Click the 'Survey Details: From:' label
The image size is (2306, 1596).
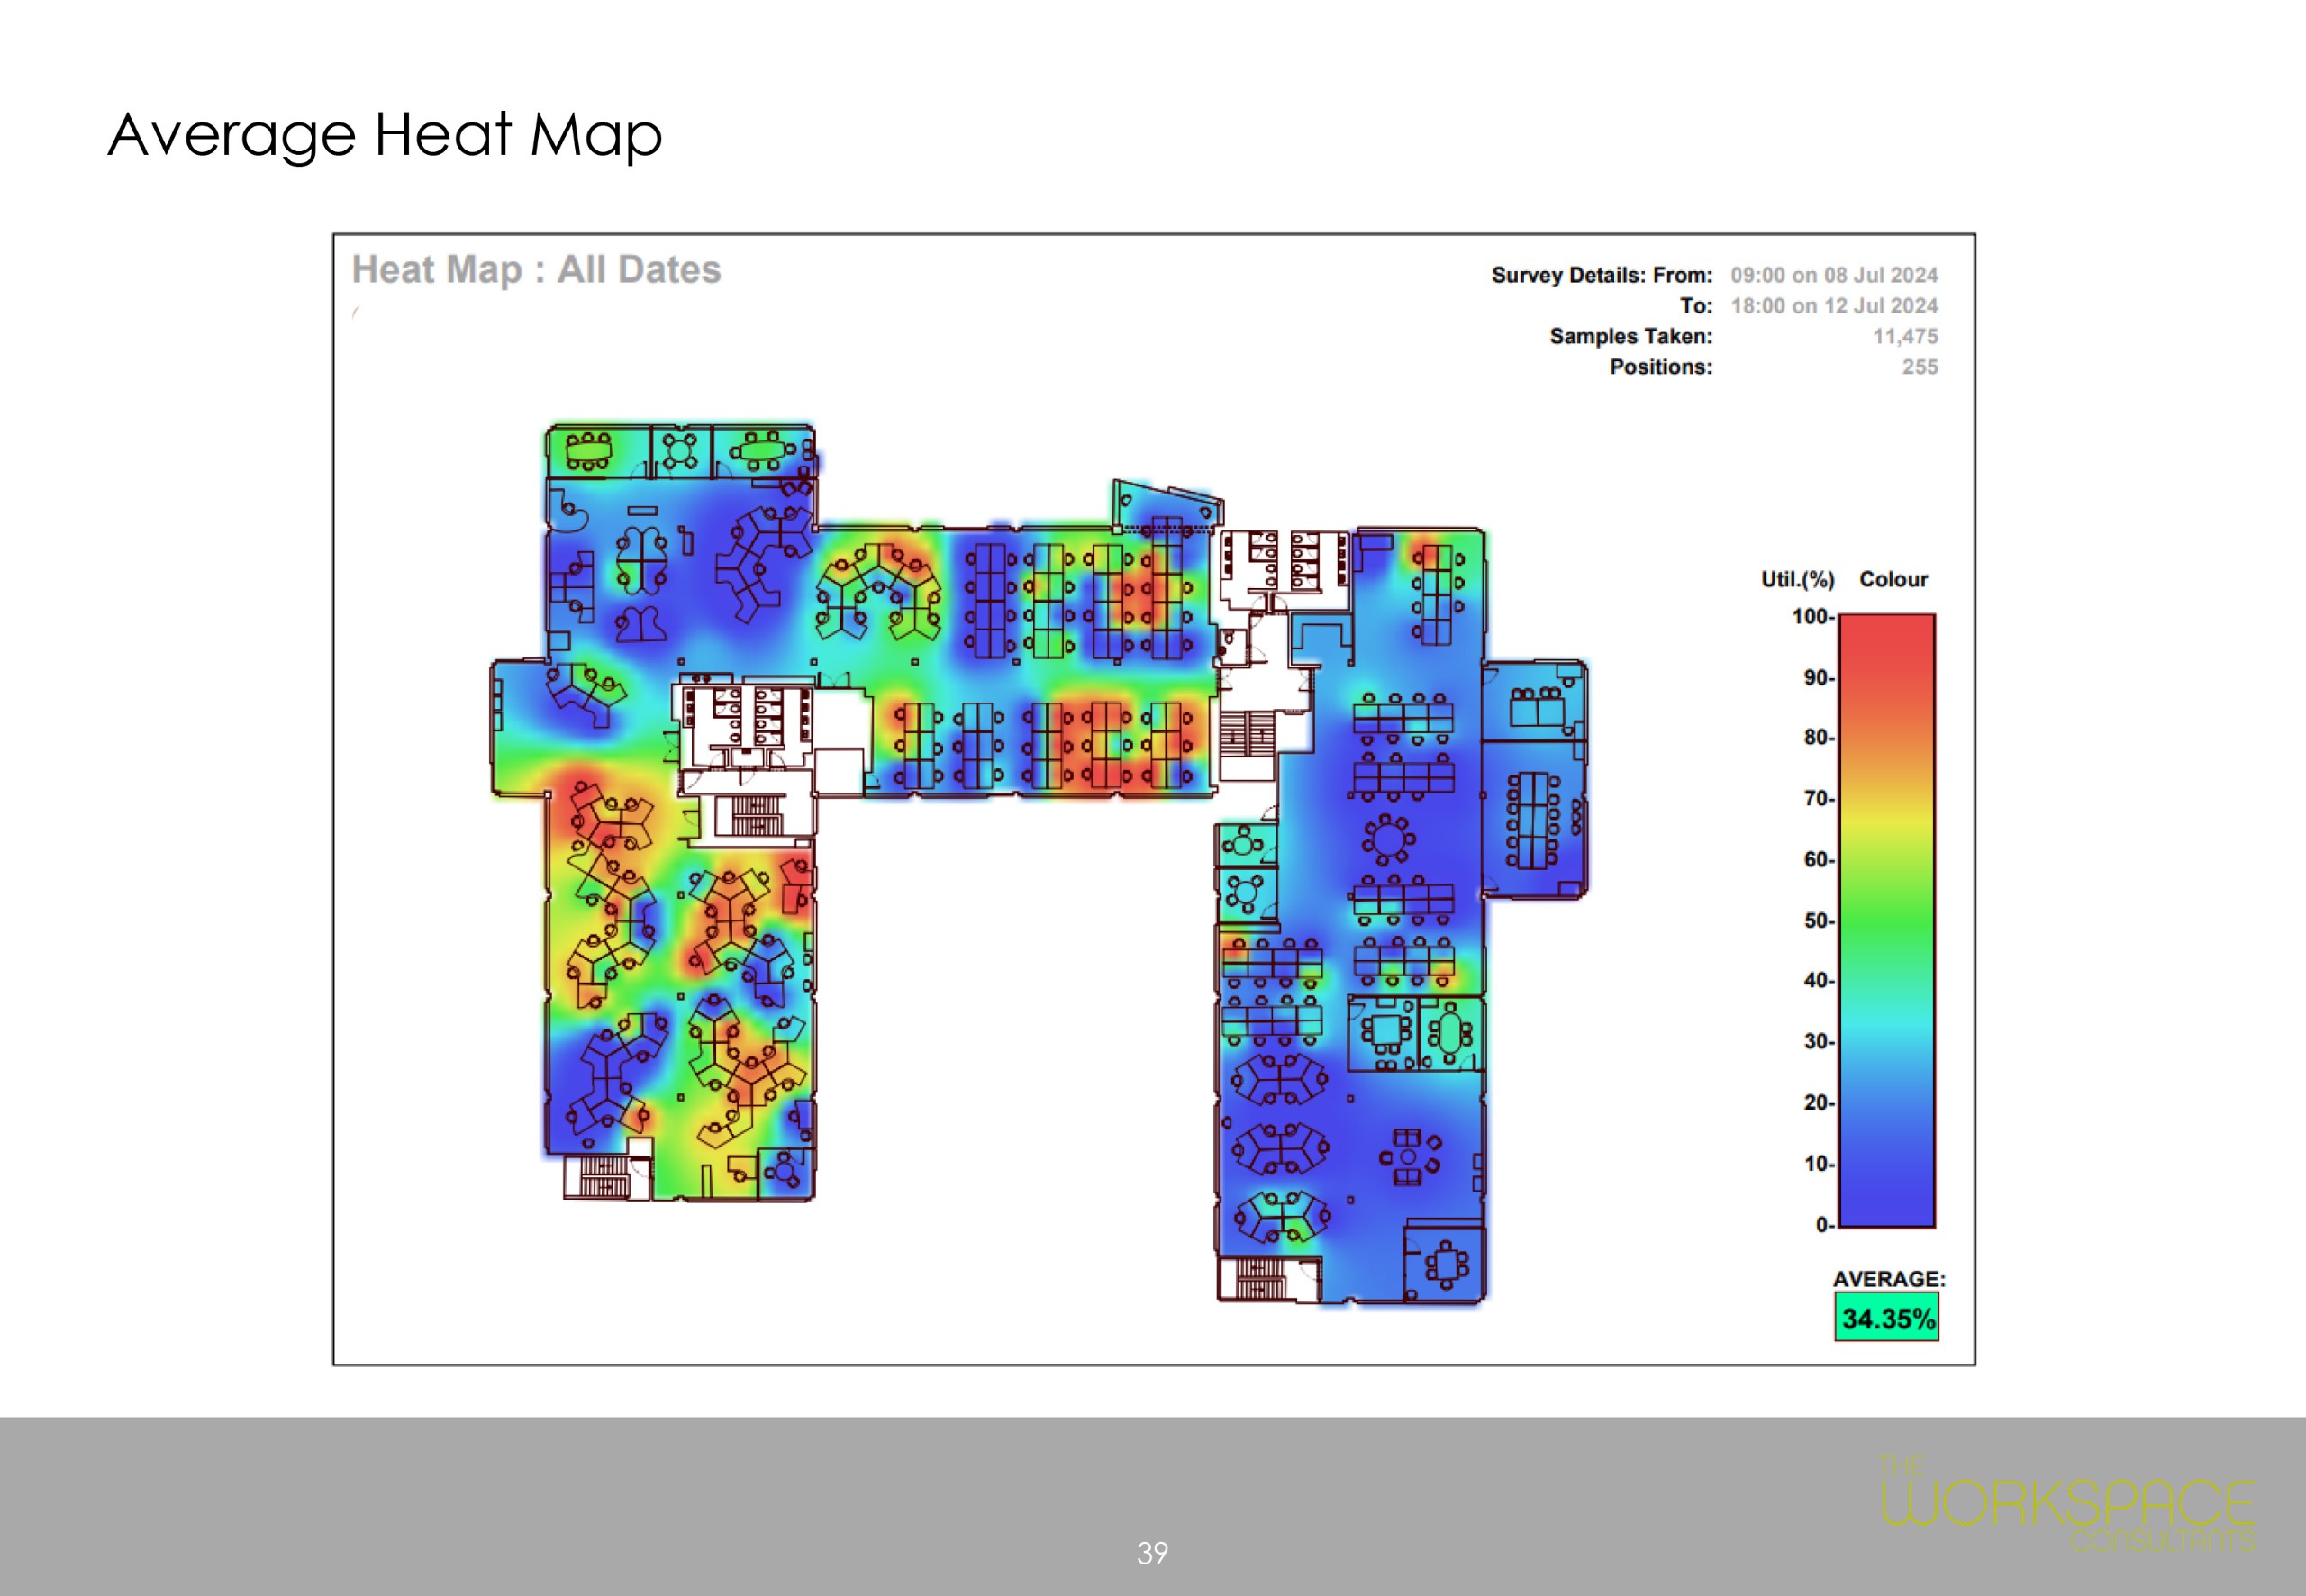click(1601, 275)
